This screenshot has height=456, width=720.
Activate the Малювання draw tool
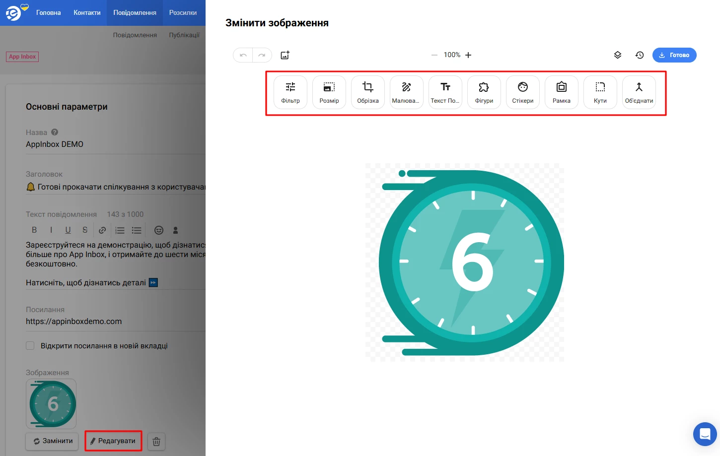coord(407,92)
